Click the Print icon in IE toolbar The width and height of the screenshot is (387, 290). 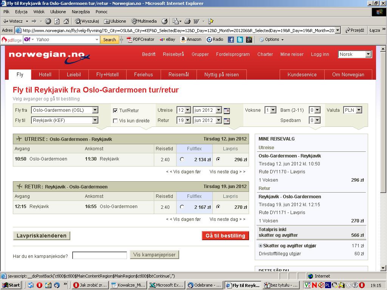click(x=187, y=21)
